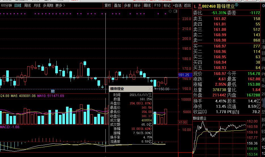The width and height of the screenshot is (265, 157).
Task: Click the red L icon before the stock code
Action: pyautogui.click(x=195, y=7)
